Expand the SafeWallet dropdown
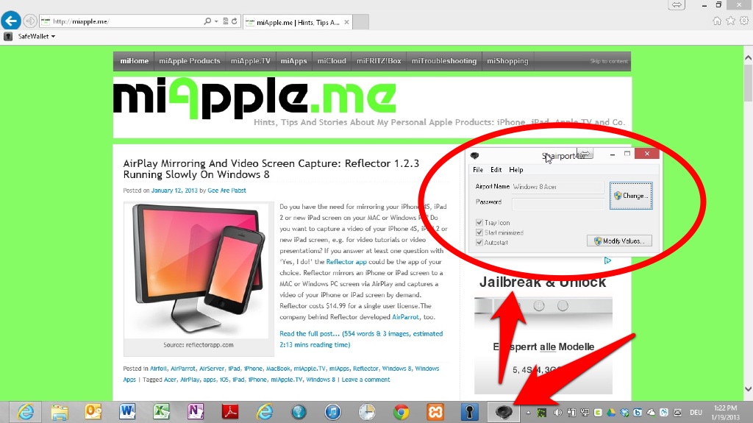Viewport: 753px width, 423px height. tap(53, 36)
